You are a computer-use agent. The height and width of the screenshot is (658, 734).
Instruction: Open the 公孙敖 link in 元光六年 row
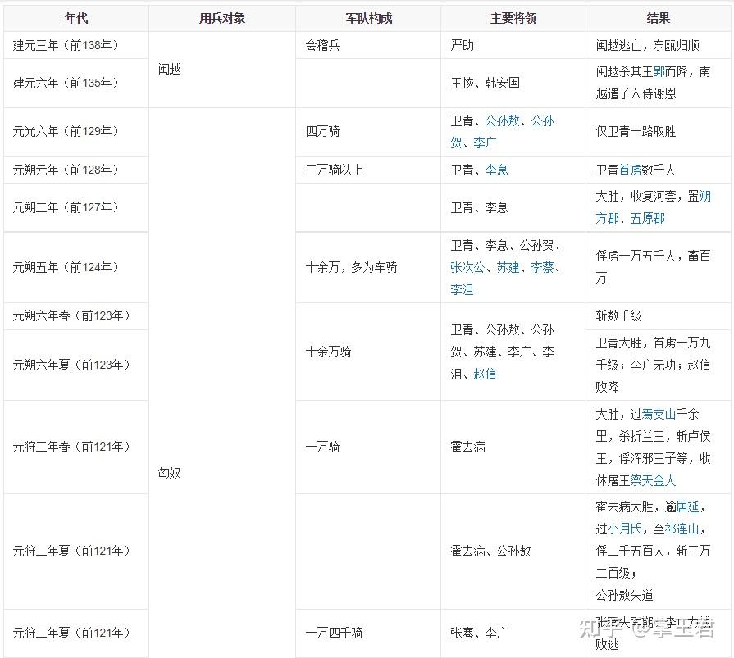tap(502, 120)
